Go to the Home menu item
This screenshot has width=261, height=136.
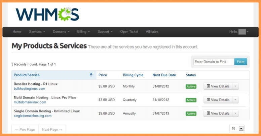coord(17,31)
